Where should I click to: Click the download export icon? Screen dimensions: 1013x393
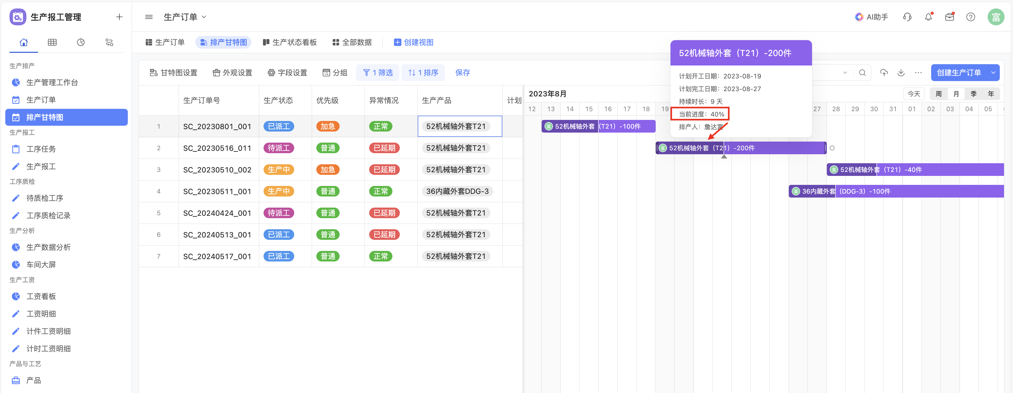pyautogui.click(x=901, y=73)
